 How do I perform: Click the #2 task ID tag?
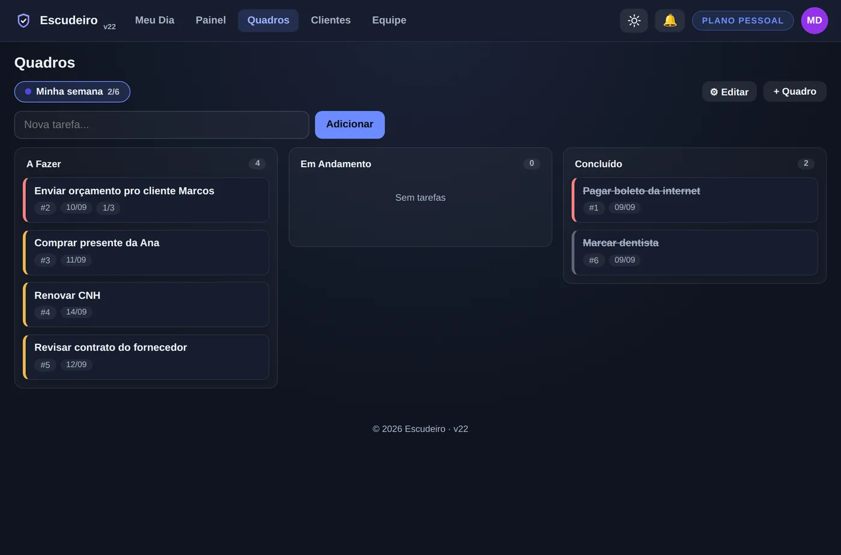tap(45, 208)
